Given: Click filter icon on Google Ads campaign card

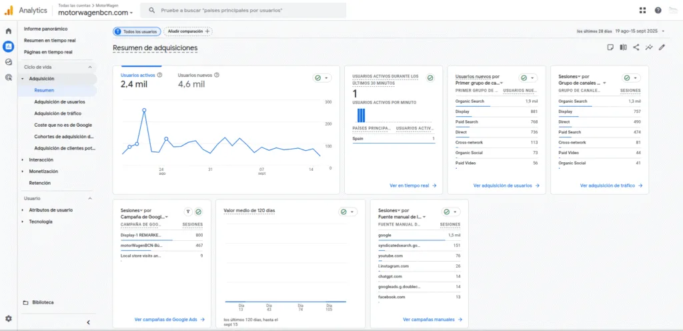Looking at the screenshot, I should pos(187,212).
